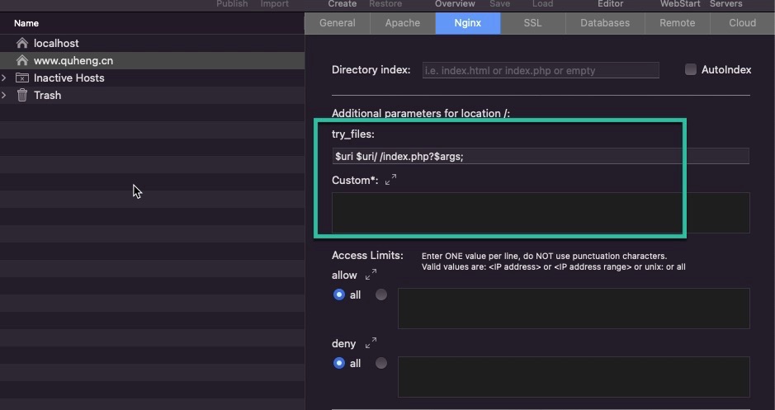Select the www.quheng.cn host row
This screenshot has width=775, height=410.
point(152,60)
